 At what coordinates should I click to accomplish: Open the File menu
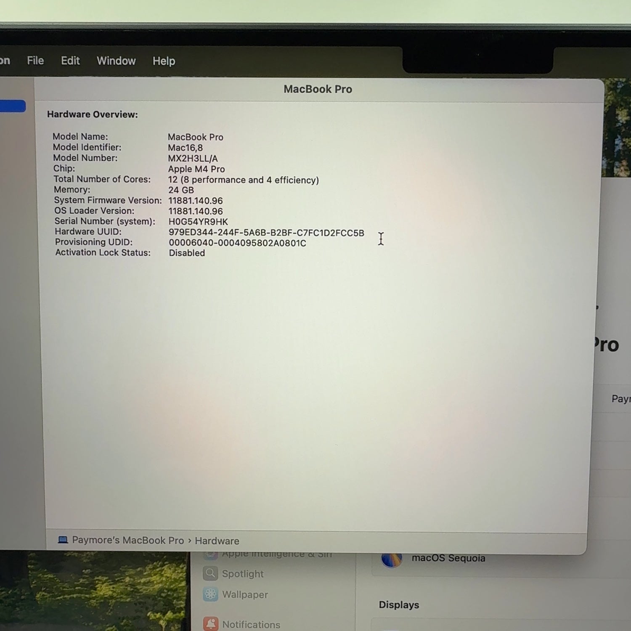[x=35, y=61]
